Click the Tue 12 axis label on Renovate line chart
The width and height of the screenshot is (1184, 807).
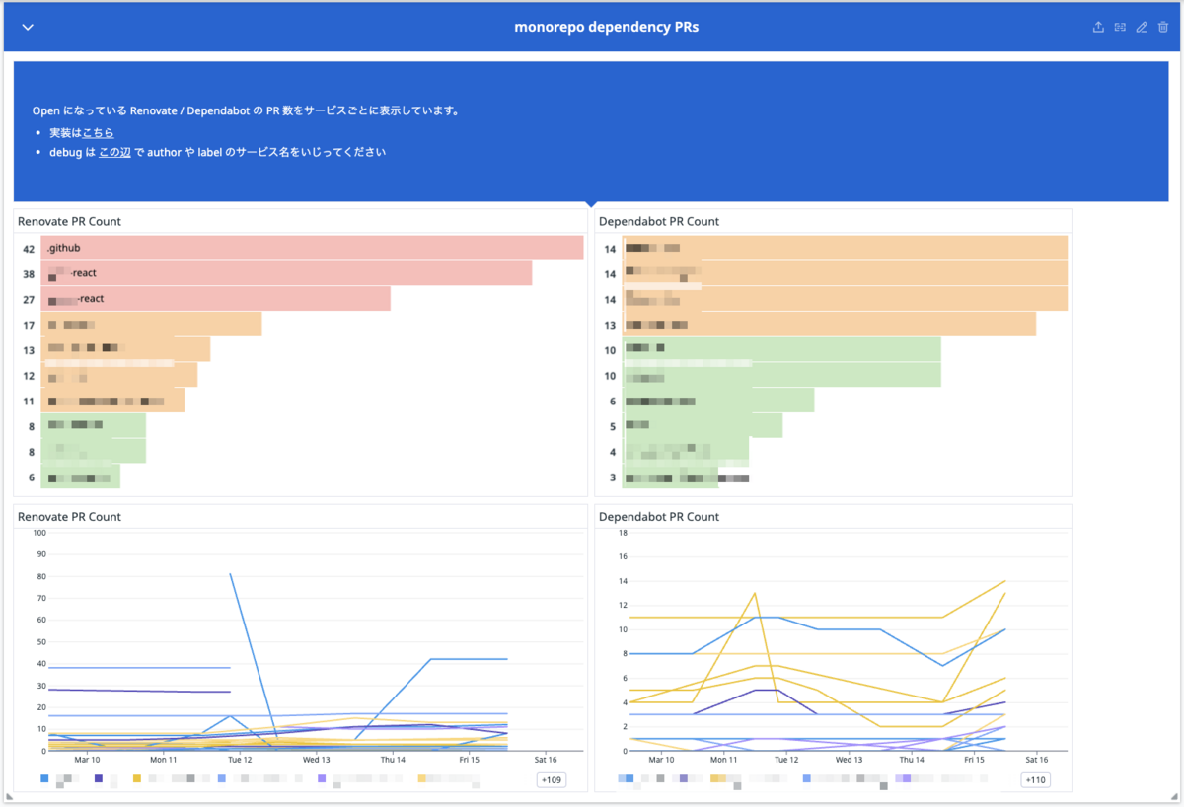(x=240, y=760)
